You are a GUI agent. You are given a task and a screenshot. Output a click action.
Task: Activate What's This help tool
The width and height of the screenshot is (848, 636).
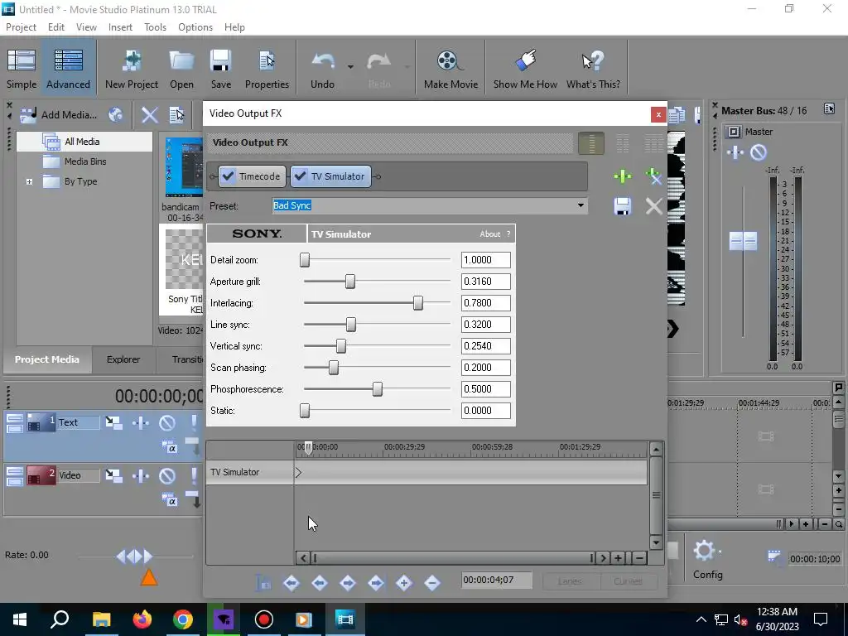coord(593,69)
